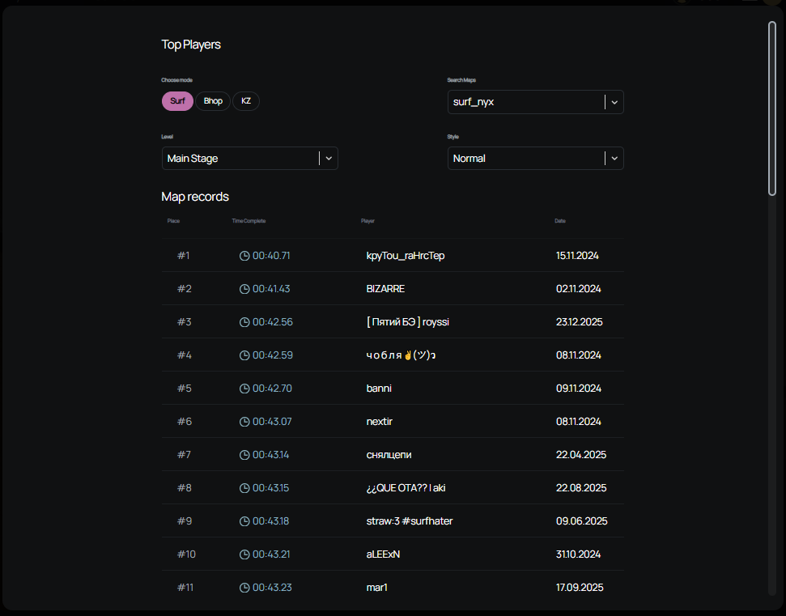786x616 pixels.
Task: Click the clock icon next to 00:43.18
Action: (244, 521)
